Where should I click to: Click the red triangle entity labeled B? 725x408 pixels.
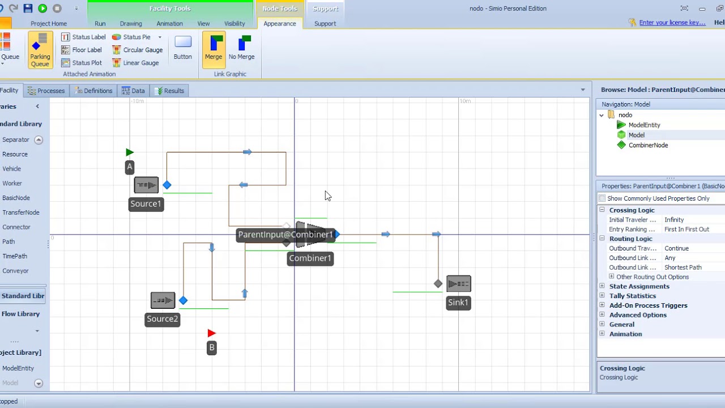[x=211, y=333]
